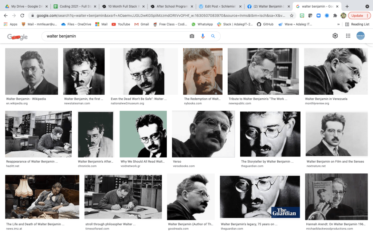Screen dimensions: 373x233
Task: Open Chrome extensions puzzle icon
Action: click(335, 16)
